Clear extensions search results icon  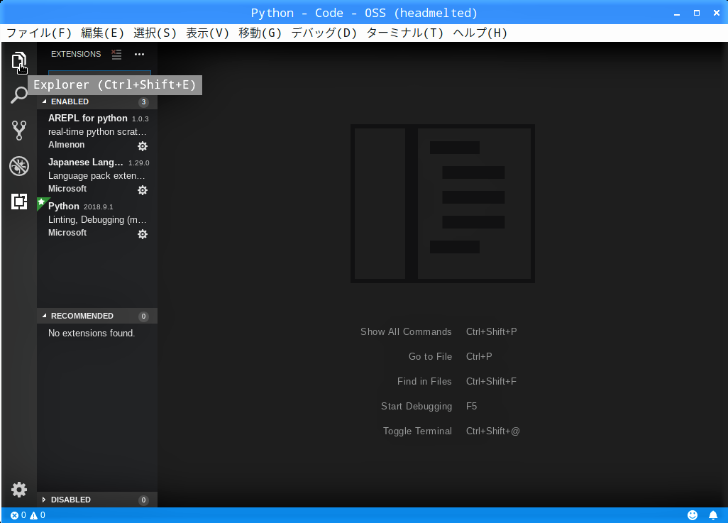[116, 55]
